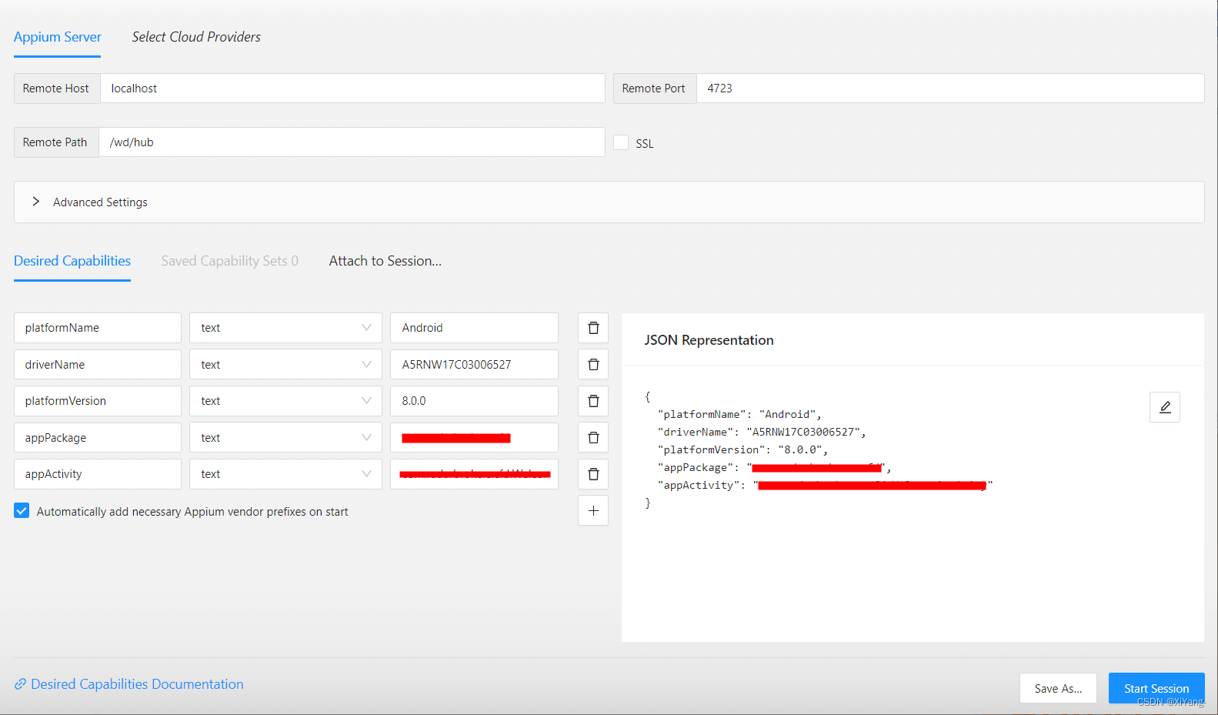Edit raw JSON with pencil icon
This screenshot has height=715, width=1218.
click(x=1165, y=407)
